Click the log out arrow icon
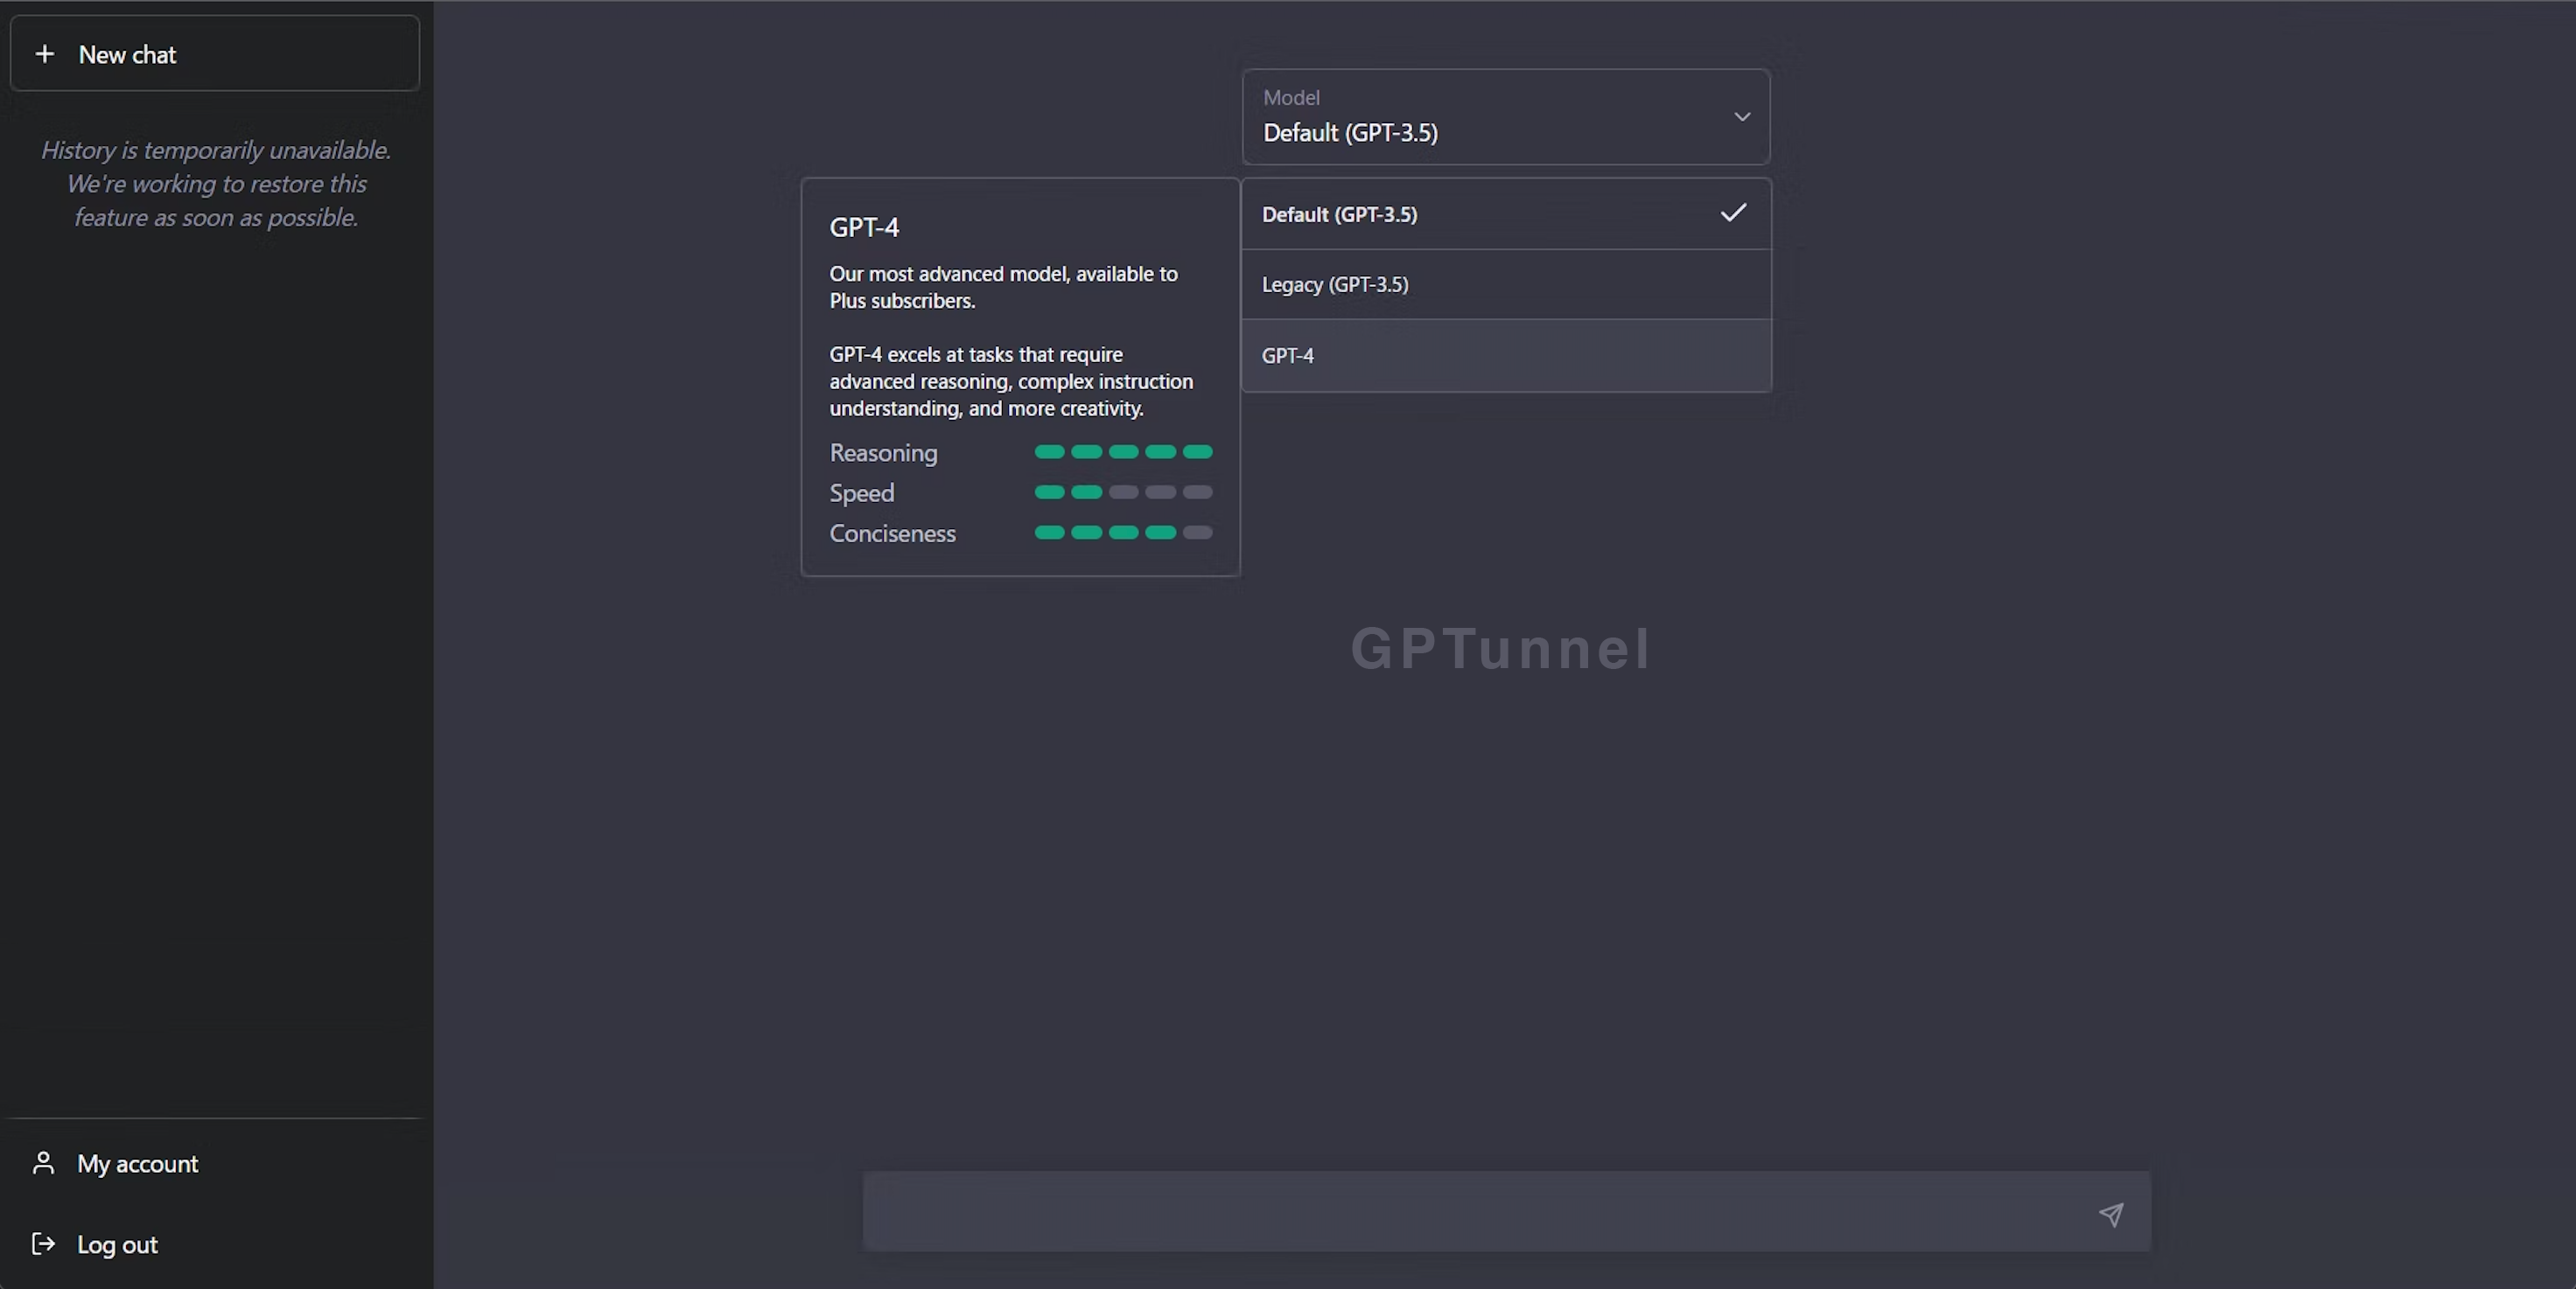This screenshot has width=2576, height=1289. click(43, 1244)
